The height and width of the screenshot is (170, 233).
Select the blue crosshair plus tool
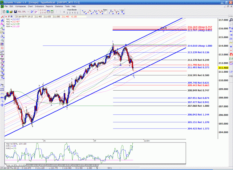pos(2,105)
